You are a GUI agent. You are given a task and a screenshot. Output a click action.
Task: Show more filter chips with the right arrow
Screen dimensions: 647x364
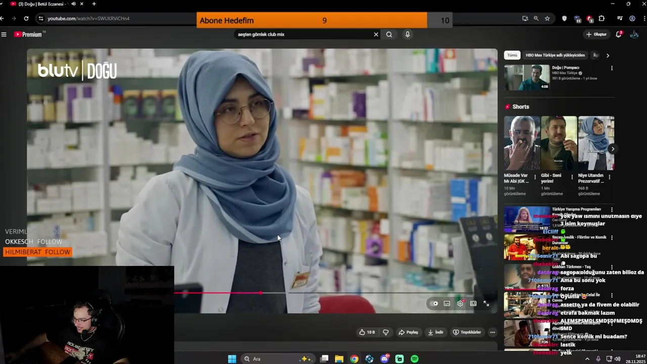[608, 56]
